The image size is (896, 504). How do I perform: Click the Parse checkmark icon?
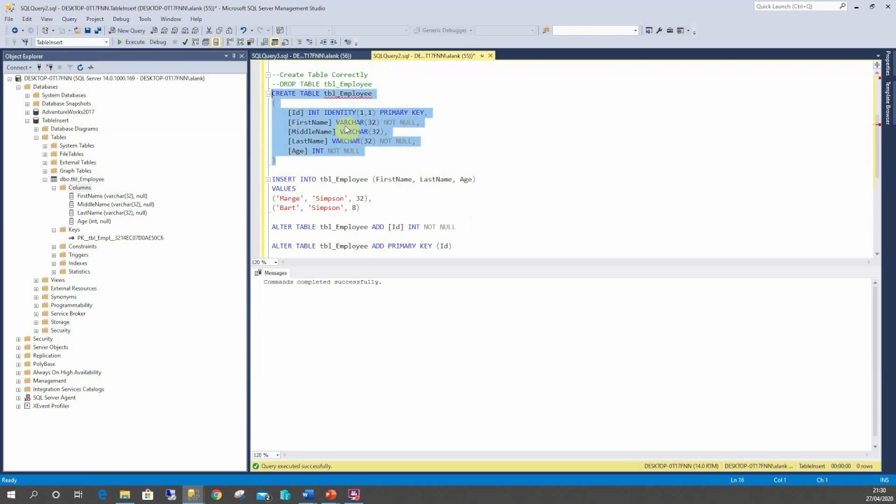click(185, 42)
